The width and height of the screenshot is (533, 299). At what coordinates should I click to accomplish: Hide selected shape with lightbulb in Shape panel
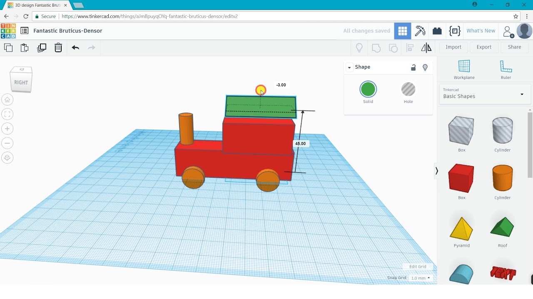[x=425, y=67]
